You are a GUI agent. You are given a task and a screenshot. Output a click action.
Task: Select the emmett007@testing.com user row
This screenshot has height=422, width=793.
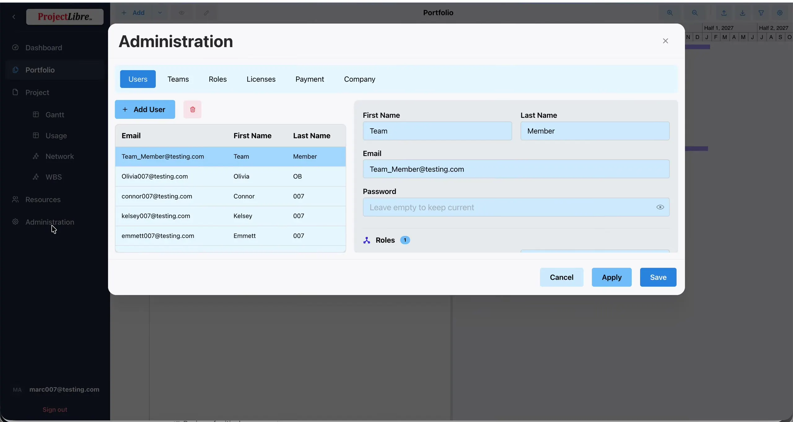[230, 236]
